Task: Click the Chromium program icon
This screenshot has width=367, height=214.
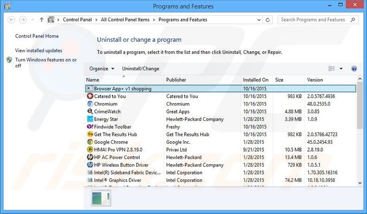Action: (90, 104)
